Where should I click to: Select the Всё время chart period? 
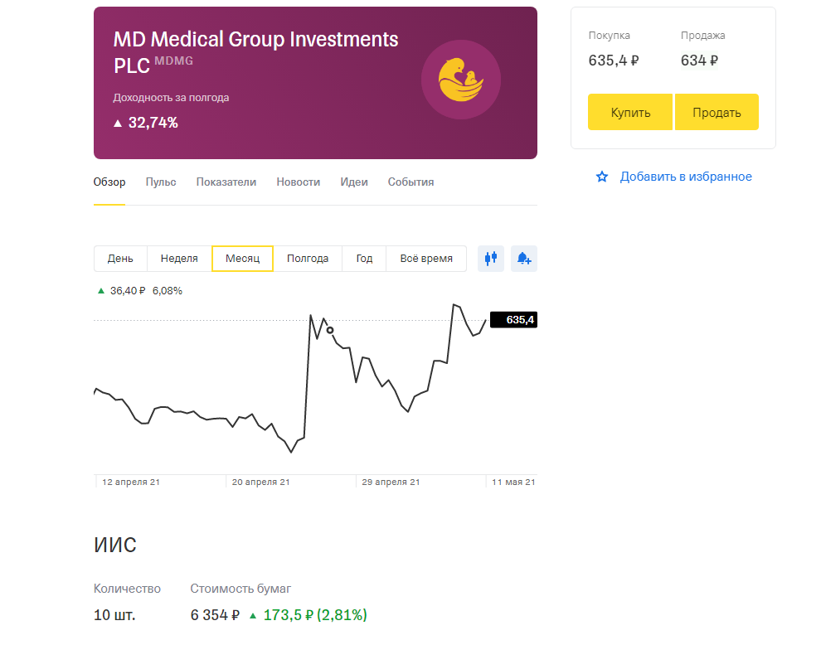(x=426, y=259)
